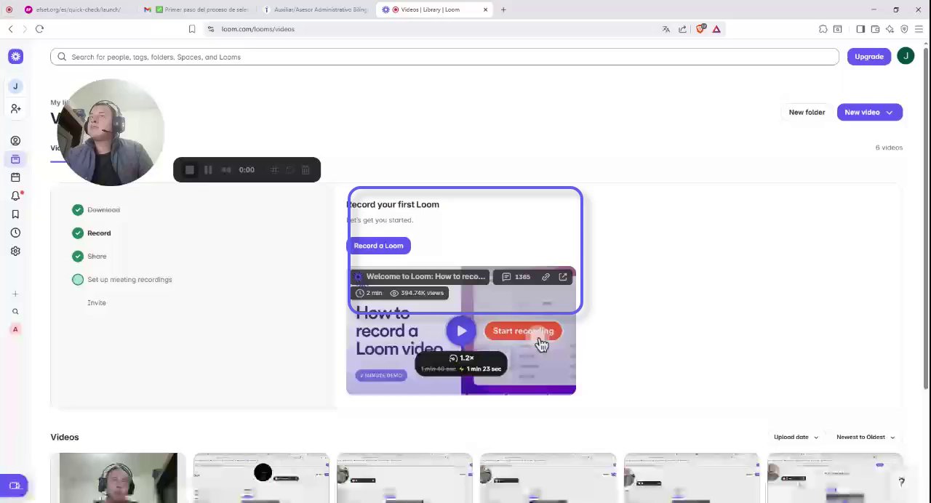The image size is (931, 503).
Task: Go back with the browser back arrow
Action: click(x=10, y=29)
